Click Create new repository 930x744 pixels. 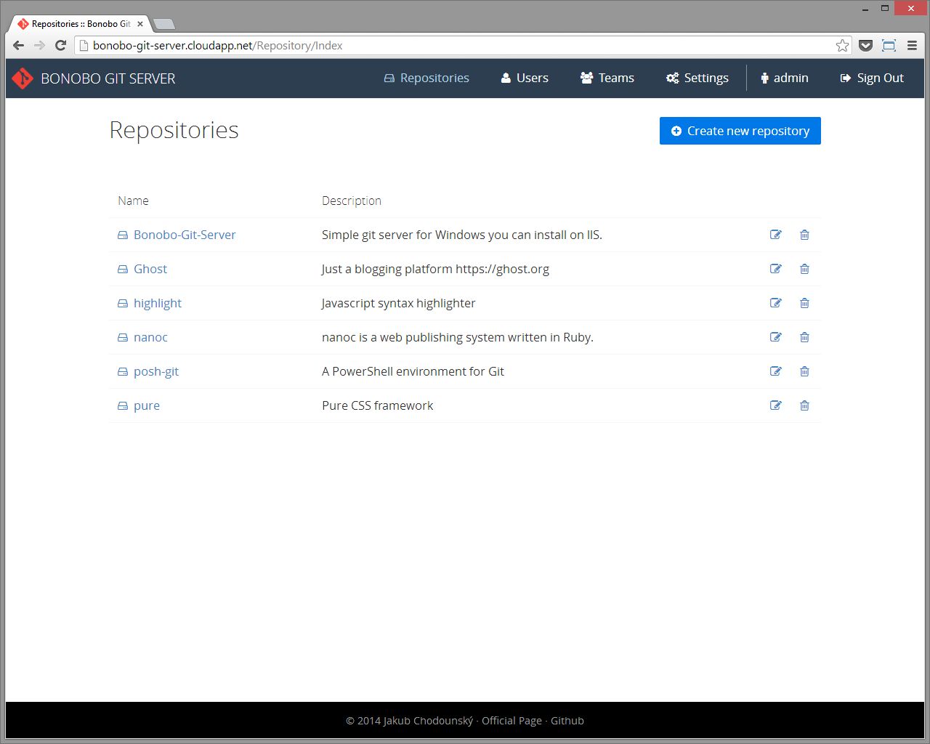click(x=740, y=131)
